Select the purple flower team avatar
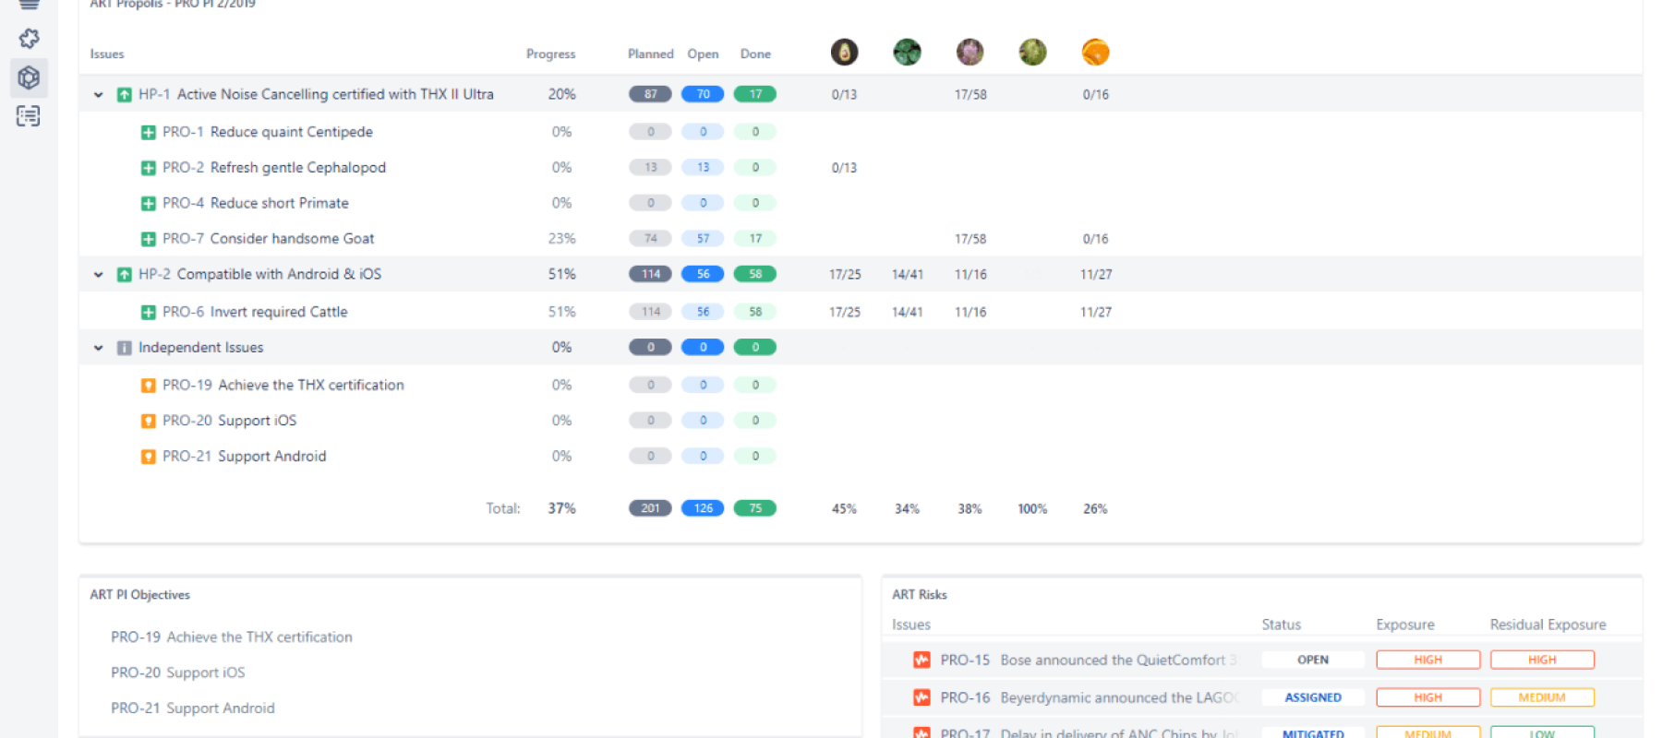The height and width of the screenshot is (738, 1662). click(969, 53)
